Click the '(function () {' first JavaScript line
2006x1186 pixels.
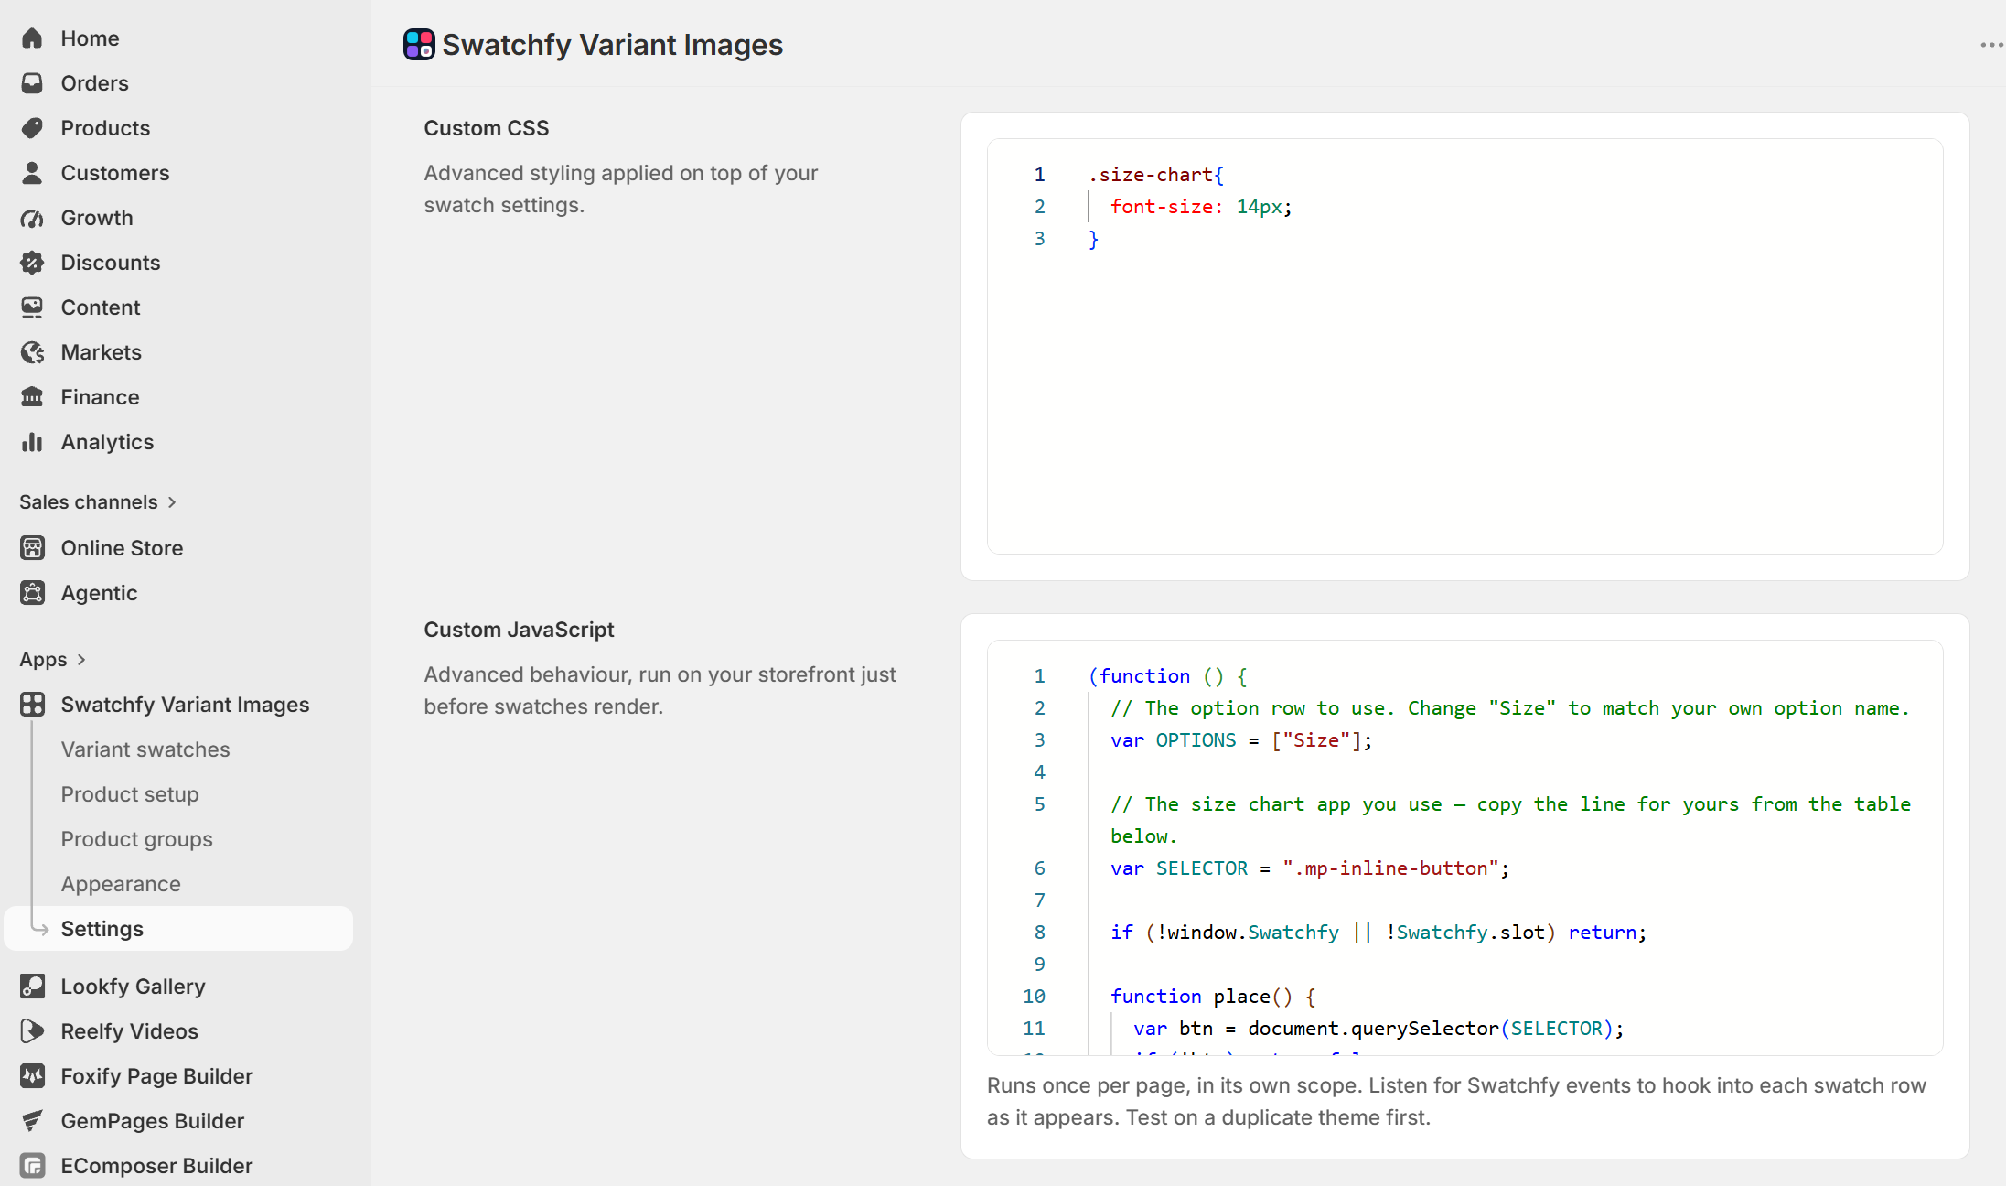(1167, 676)
